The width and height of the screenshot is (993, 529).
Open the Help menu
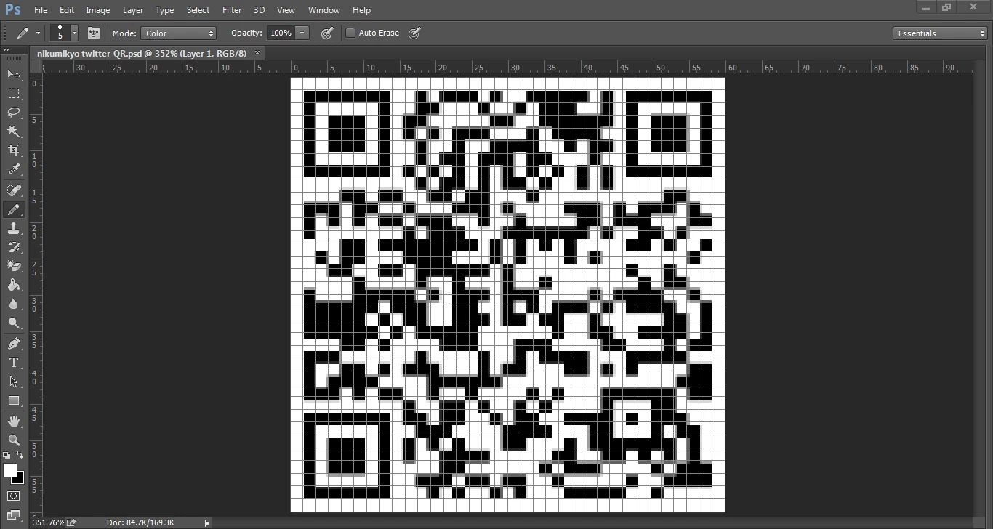[x=361, y=10]
